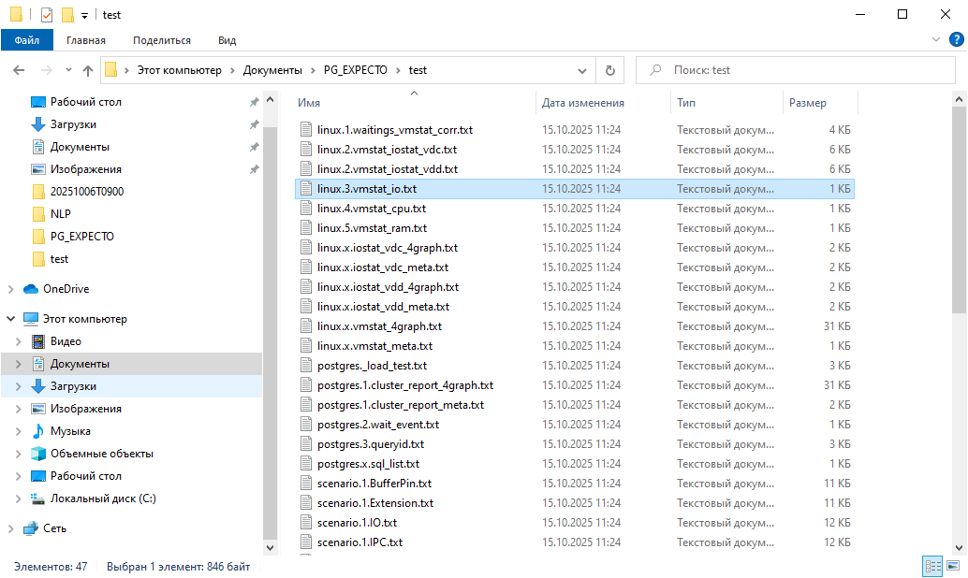Click the search box Поиск: test
The width and height of the screenshot is (968, 578).
coord(795,70)
